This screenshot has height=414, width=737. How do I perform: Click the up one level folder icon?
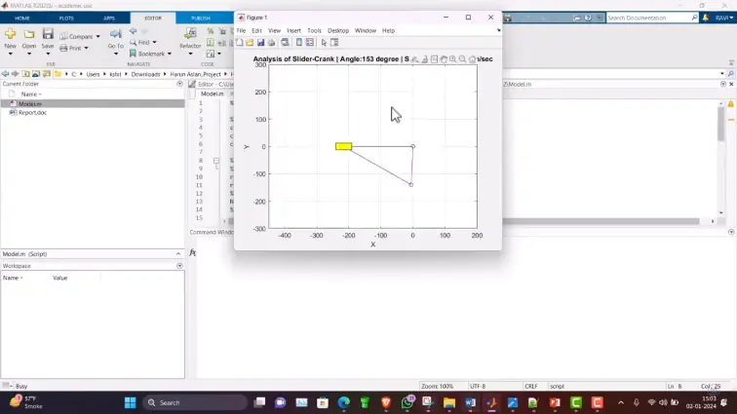26,74
